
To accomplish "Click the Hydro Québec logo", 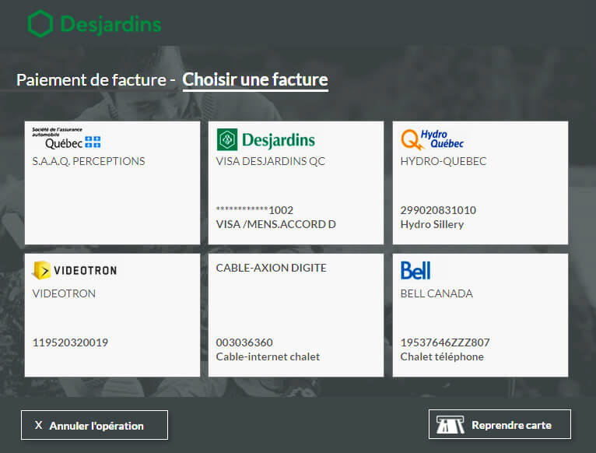I will 432,140.
